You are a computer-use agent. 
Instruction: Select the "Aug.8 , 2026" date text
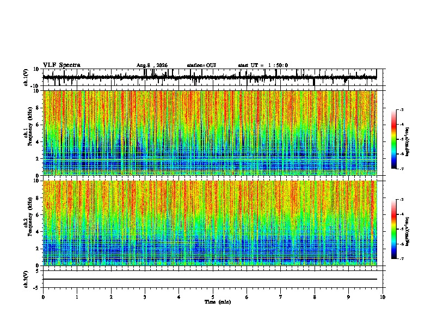click(x=152, y=65)
